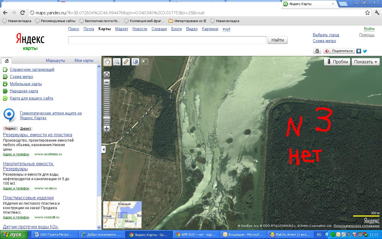Open the Справочник организаций link

pos(32,70)
